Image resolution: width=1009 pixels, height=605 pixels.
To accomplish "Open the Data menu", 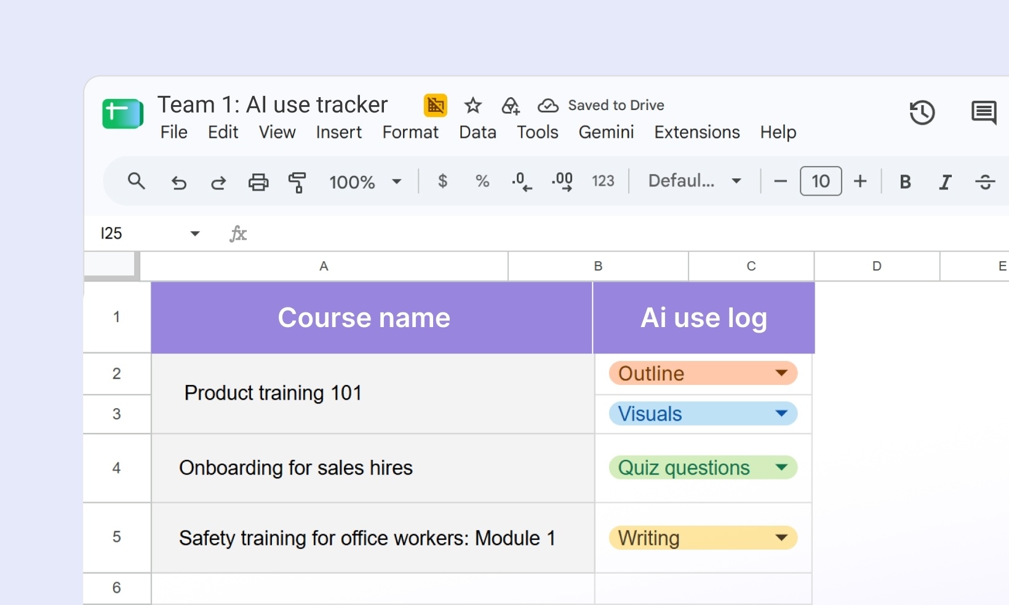I will pos(477,132).
